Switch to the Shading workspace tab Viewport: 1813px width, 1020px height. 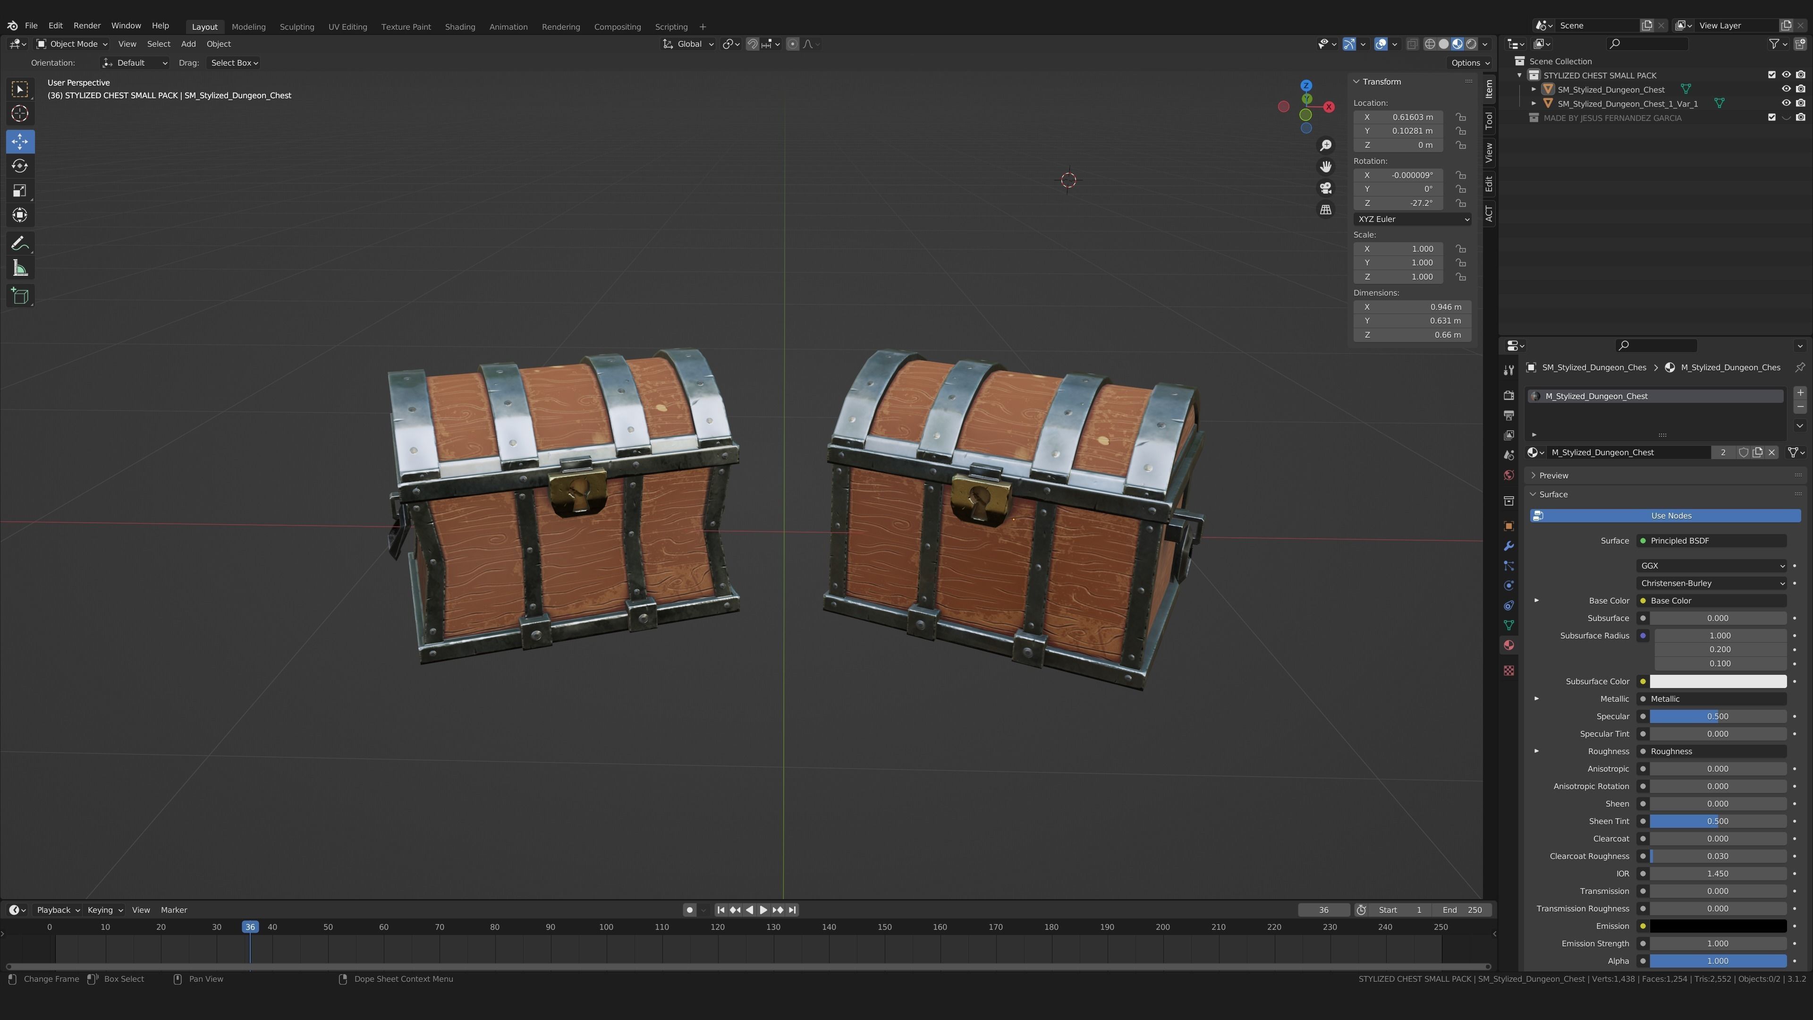coord(459,27)
